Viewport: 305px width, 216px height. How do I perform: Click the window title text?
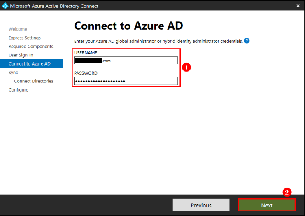[x=54, y=6]
